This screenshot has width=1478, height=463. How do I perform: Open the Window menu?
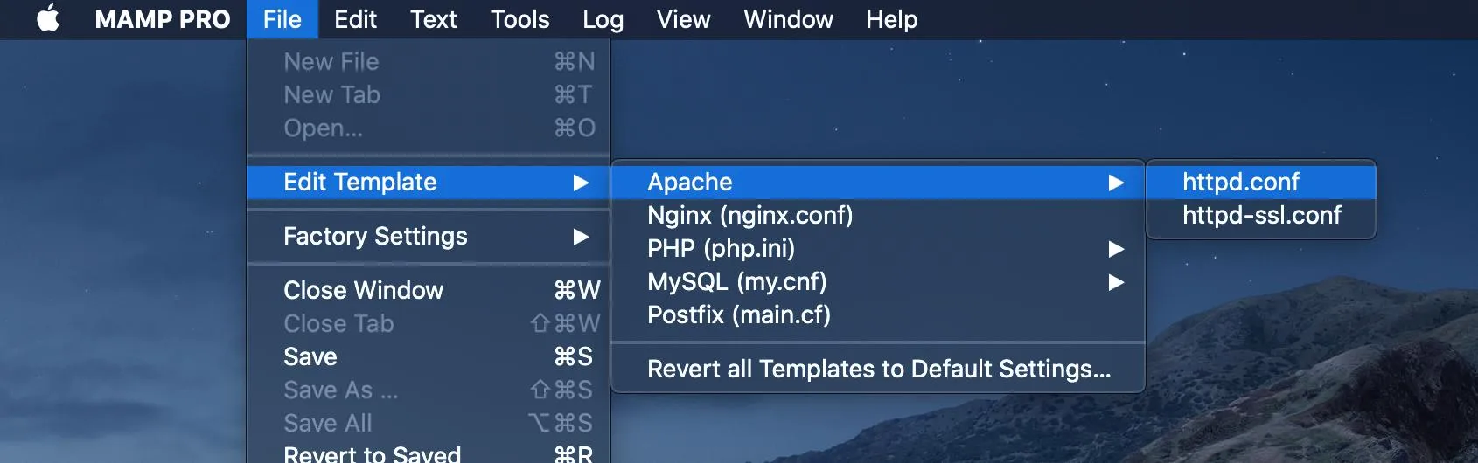pyautogui.click(x=788, y=19)
